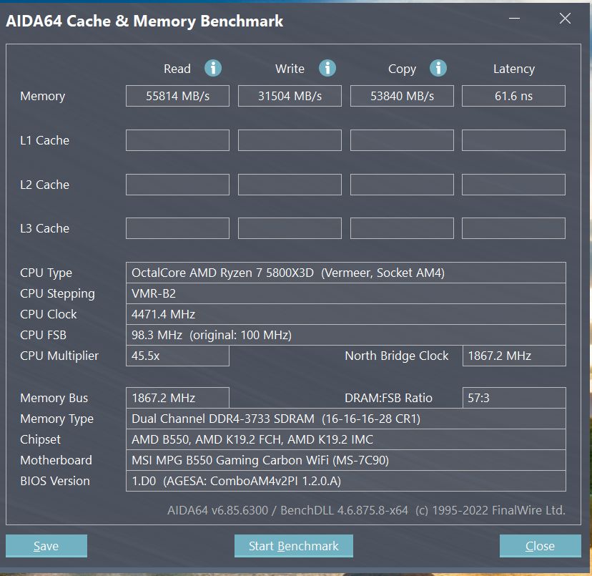
Task: Click Motherboard value MSI MPG B550
Action: [x=346, y=460]
